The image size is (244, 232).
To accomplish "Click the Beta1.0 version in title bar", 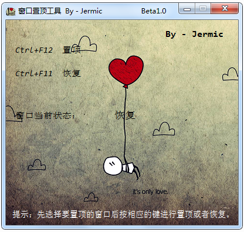I will [x=154, y=11].
